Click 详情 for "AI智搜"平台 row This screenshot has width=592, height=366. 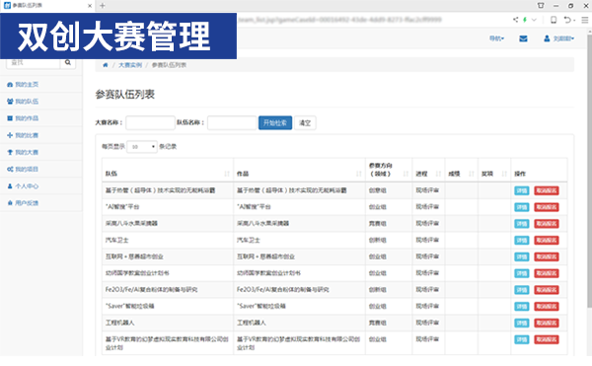(x=522, y=207)
